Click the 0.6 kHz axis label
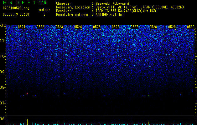Viewport: 197px width, 125px height. (3, 119)
